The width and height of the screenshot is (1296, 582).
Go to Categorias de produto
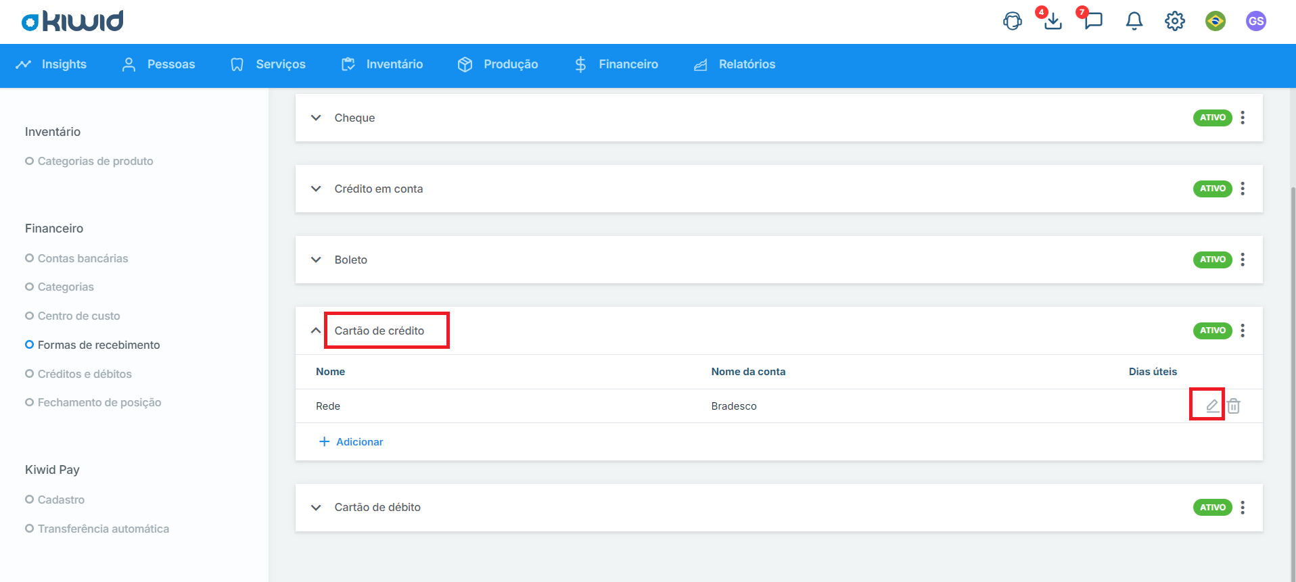(x=89, y=161)
